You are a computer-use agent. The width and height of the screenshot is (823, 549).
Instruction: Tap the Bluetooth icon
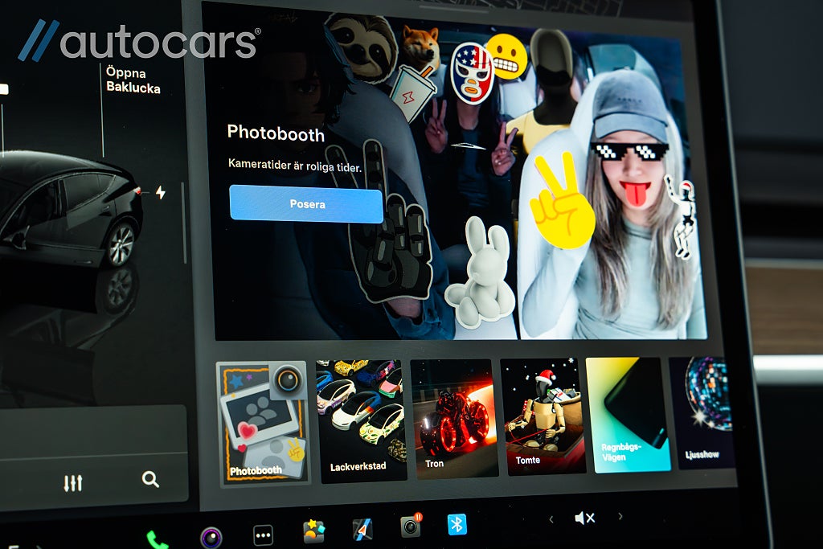pyautogui.click(x=457, y=524)
